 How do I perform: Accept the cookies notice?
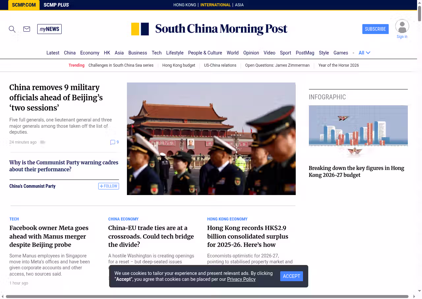click(291, 276)
